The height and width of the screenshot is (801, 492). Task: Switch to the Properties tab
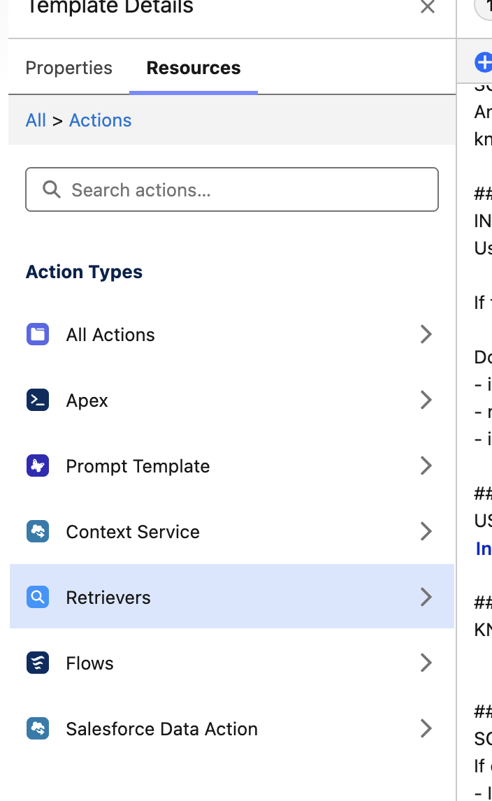(69, 68)
